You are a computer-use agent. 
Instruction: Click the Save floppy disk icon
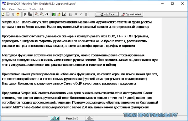click(8, 14)
